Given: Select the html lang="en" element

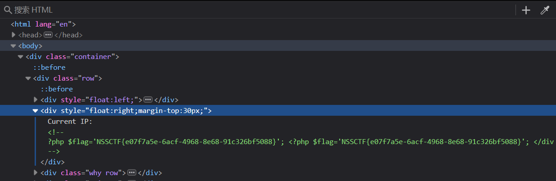Looking at the screenshot, I should point(43,24).
